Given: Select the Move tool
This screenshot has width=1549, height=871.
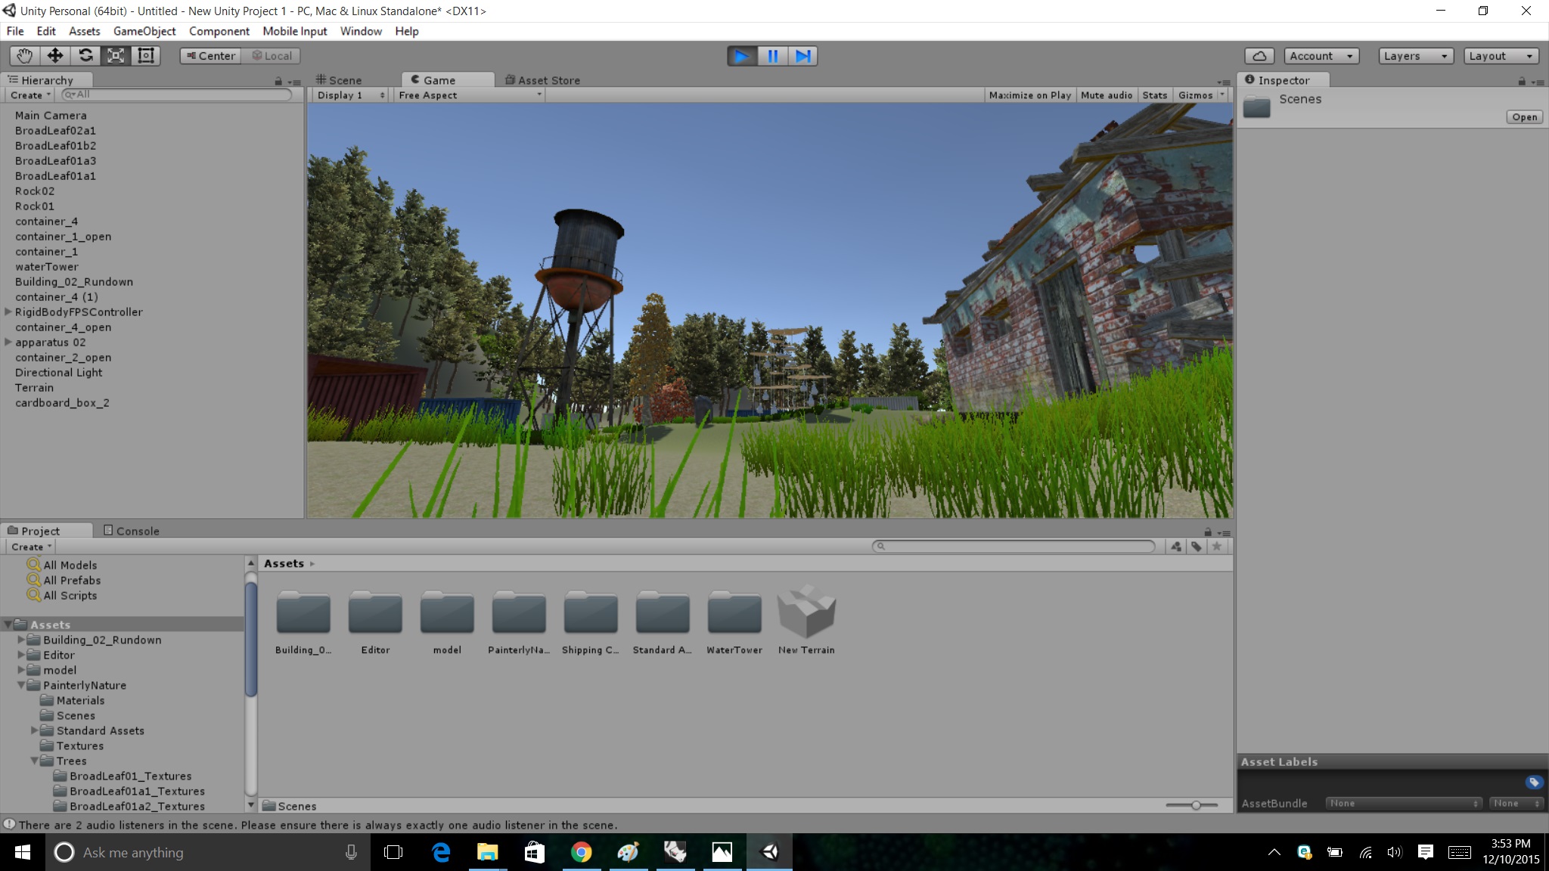Looking at the screenshot, I should [54, 55].
